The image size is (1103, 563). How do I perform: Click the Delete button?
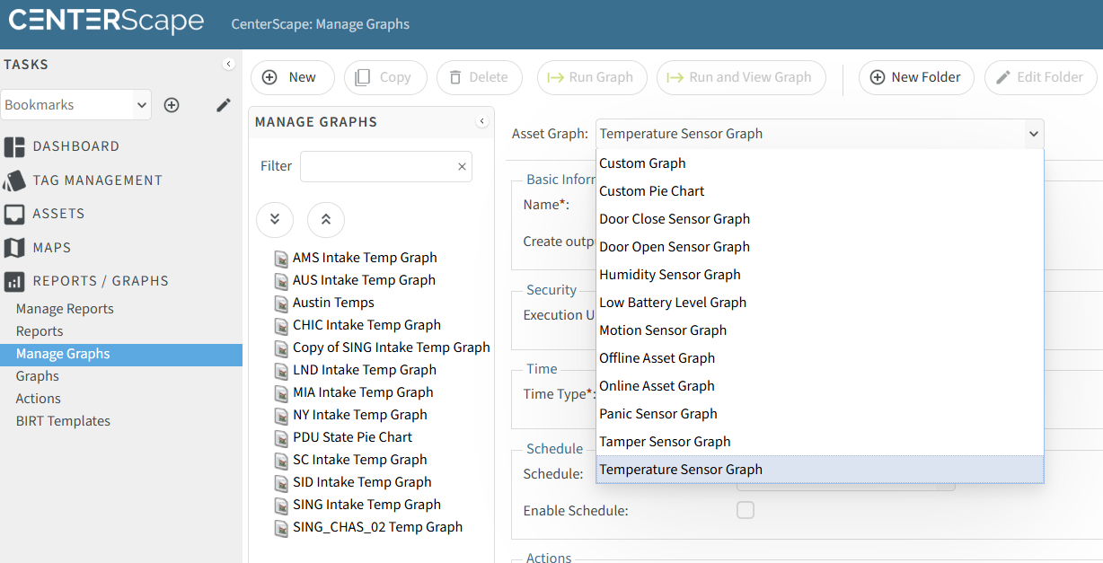point(480,77)
